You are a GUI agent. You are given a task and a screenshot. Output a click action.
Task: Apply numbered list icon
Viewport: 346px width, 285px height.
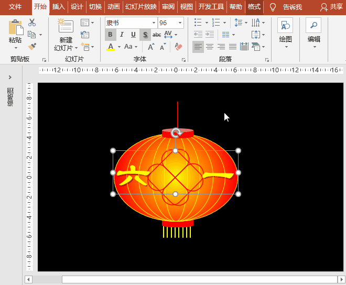point(216,23)
